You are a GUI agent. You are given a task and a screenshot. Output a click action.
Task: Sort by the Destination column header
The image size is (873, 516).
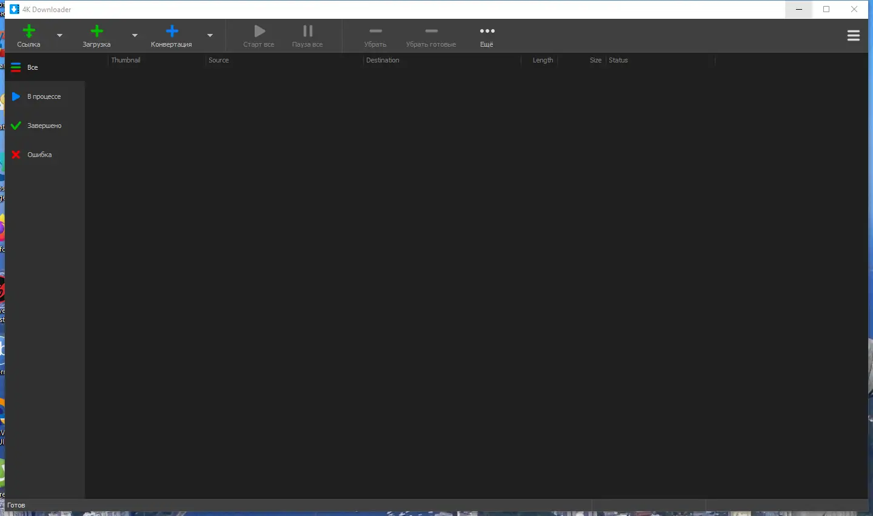442,60
